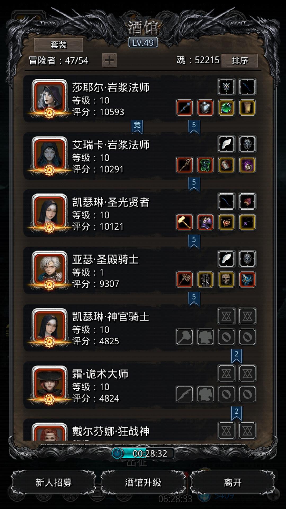Viewport: 286px width, 509px height.
Task: Select 莎耶尔·岩浆法师's staff weapon icon
Action: [x=184, y=108]
